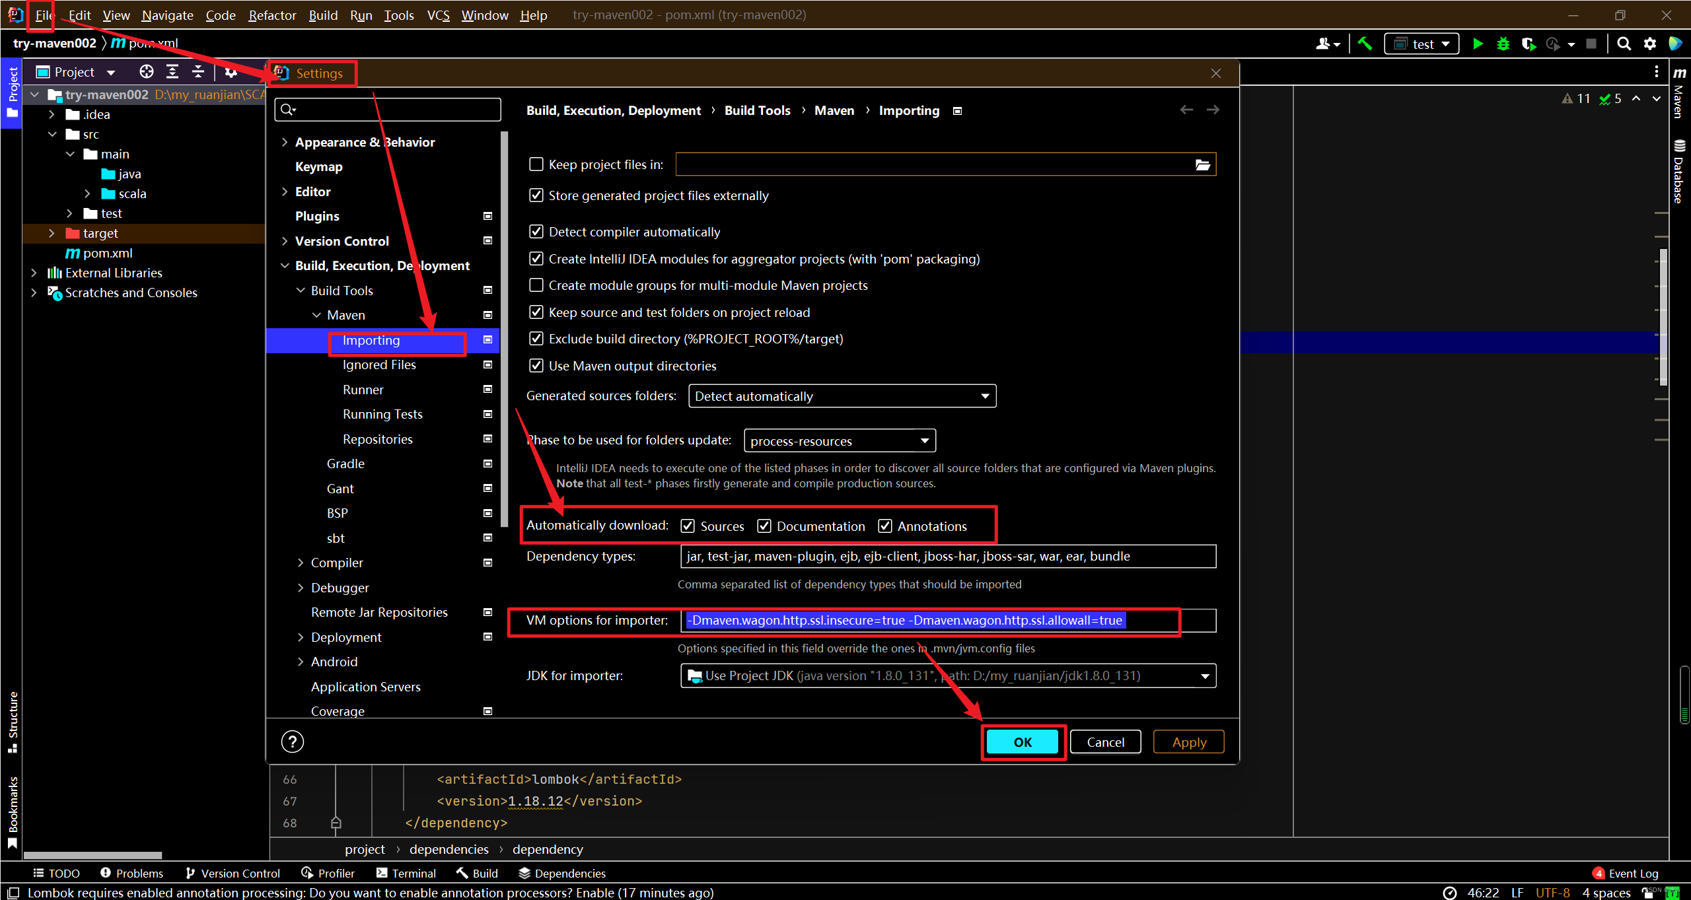Click the browse folder icon for project files
1691x900 pixels.
tap(1202, 165)
